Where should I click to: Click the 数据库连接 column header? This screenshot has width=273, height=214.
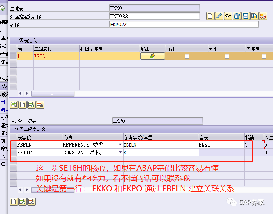pos(110,49)
